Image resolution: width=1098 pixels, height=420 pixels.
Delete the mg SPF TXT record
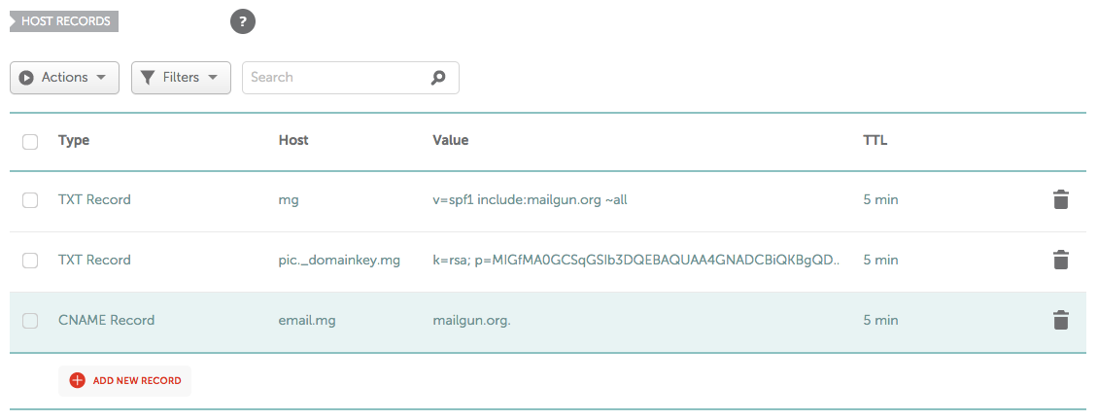(1061, 200)
